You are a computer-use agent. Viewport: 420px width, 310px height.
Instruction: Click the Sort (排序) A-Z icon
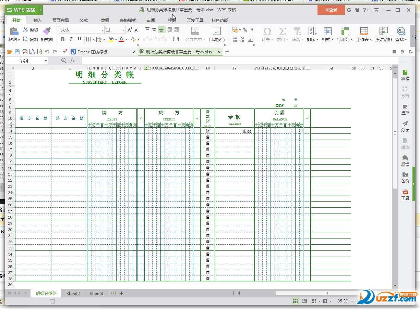(x=312, y=31)
